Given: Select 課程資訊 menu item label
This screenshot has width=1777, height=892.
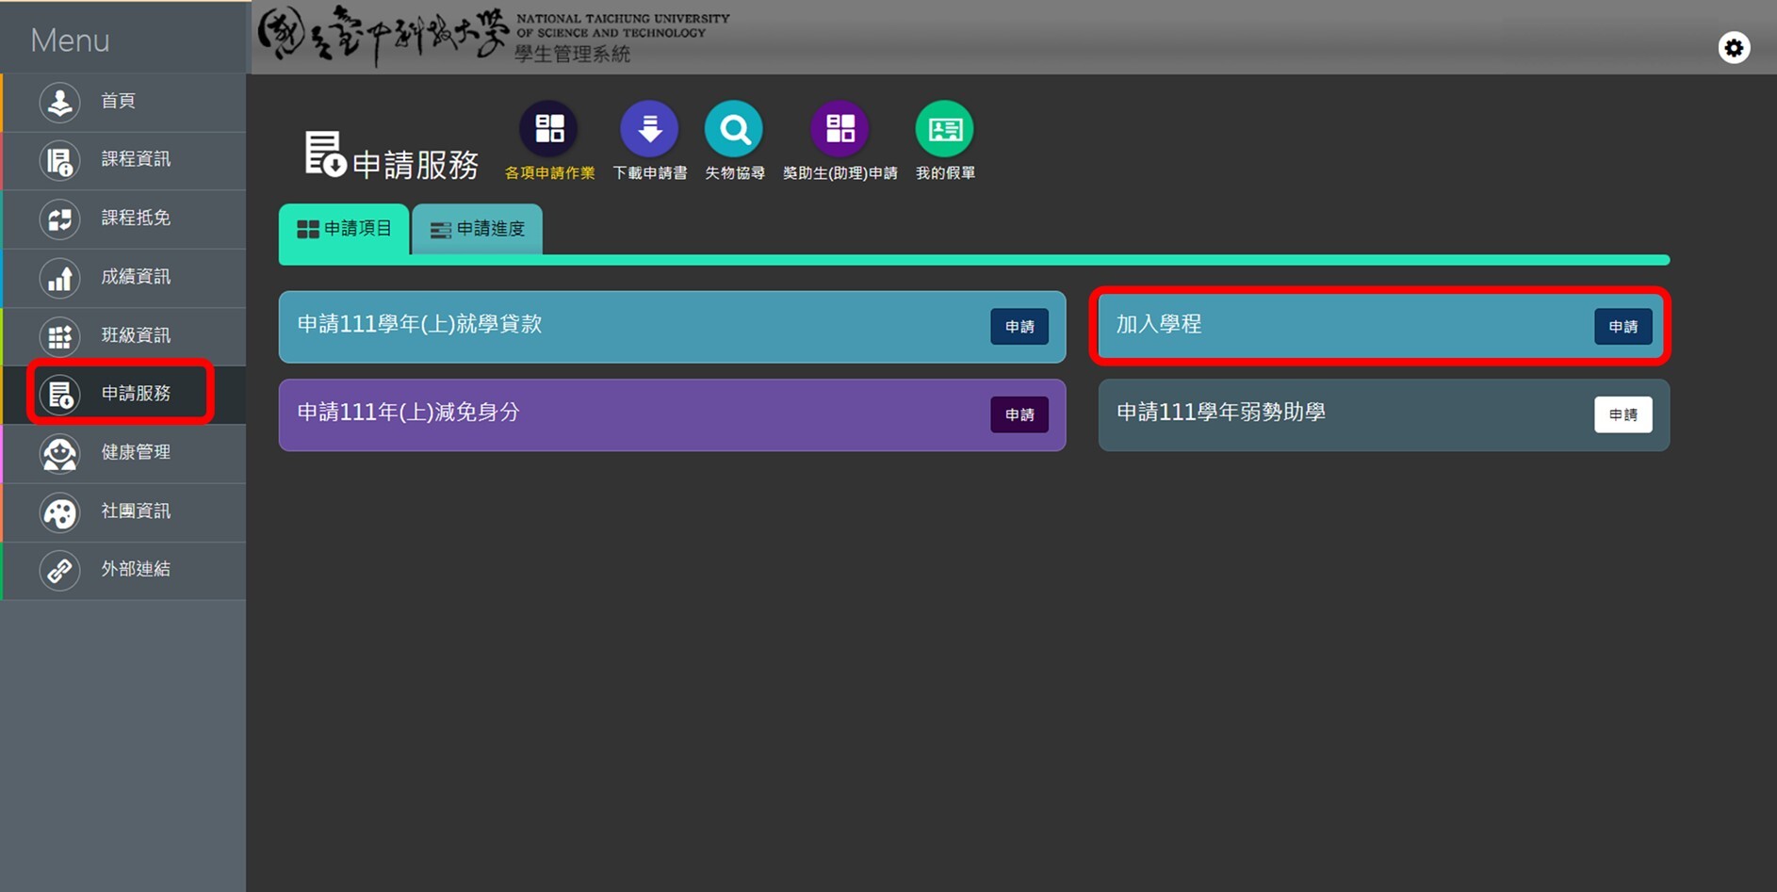Looking at the screenshot, I should pyautogui.click(x=136, y=159).
